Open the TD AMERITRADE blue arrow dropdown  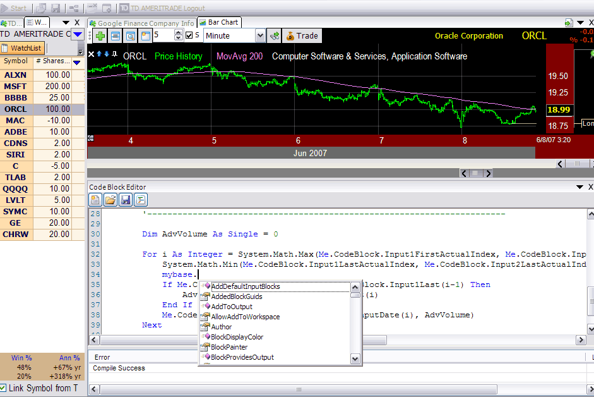78,34
